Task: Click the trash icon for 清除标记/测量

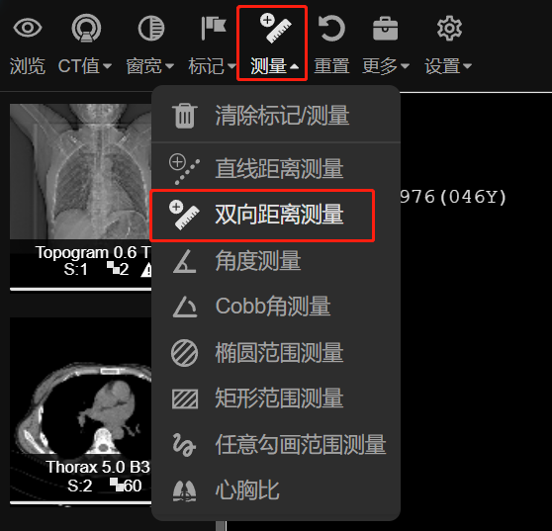Action: click(184, 116)
